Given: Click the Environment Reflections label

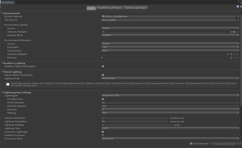Looking at the screenshot, I should (18, 40).
